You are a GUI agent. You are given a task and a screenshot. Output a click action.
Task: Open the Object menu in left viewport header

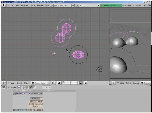pos(27,83)
